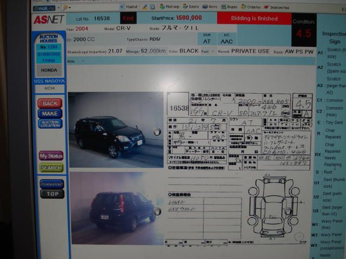Open Знакомства from the toolbar
Screen dimensions: 346x259
tap(276, 8)
